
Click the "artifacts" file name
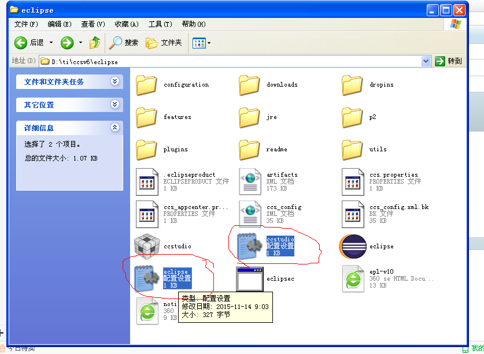[282, 174]
